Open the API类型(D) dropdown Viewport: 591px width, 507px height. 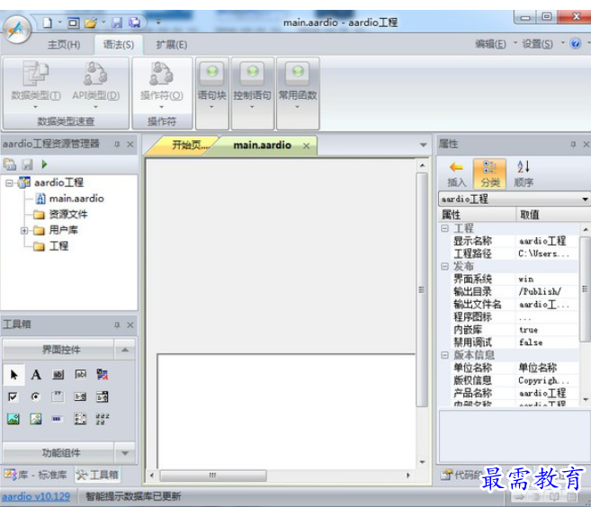(x=95, y=85)
